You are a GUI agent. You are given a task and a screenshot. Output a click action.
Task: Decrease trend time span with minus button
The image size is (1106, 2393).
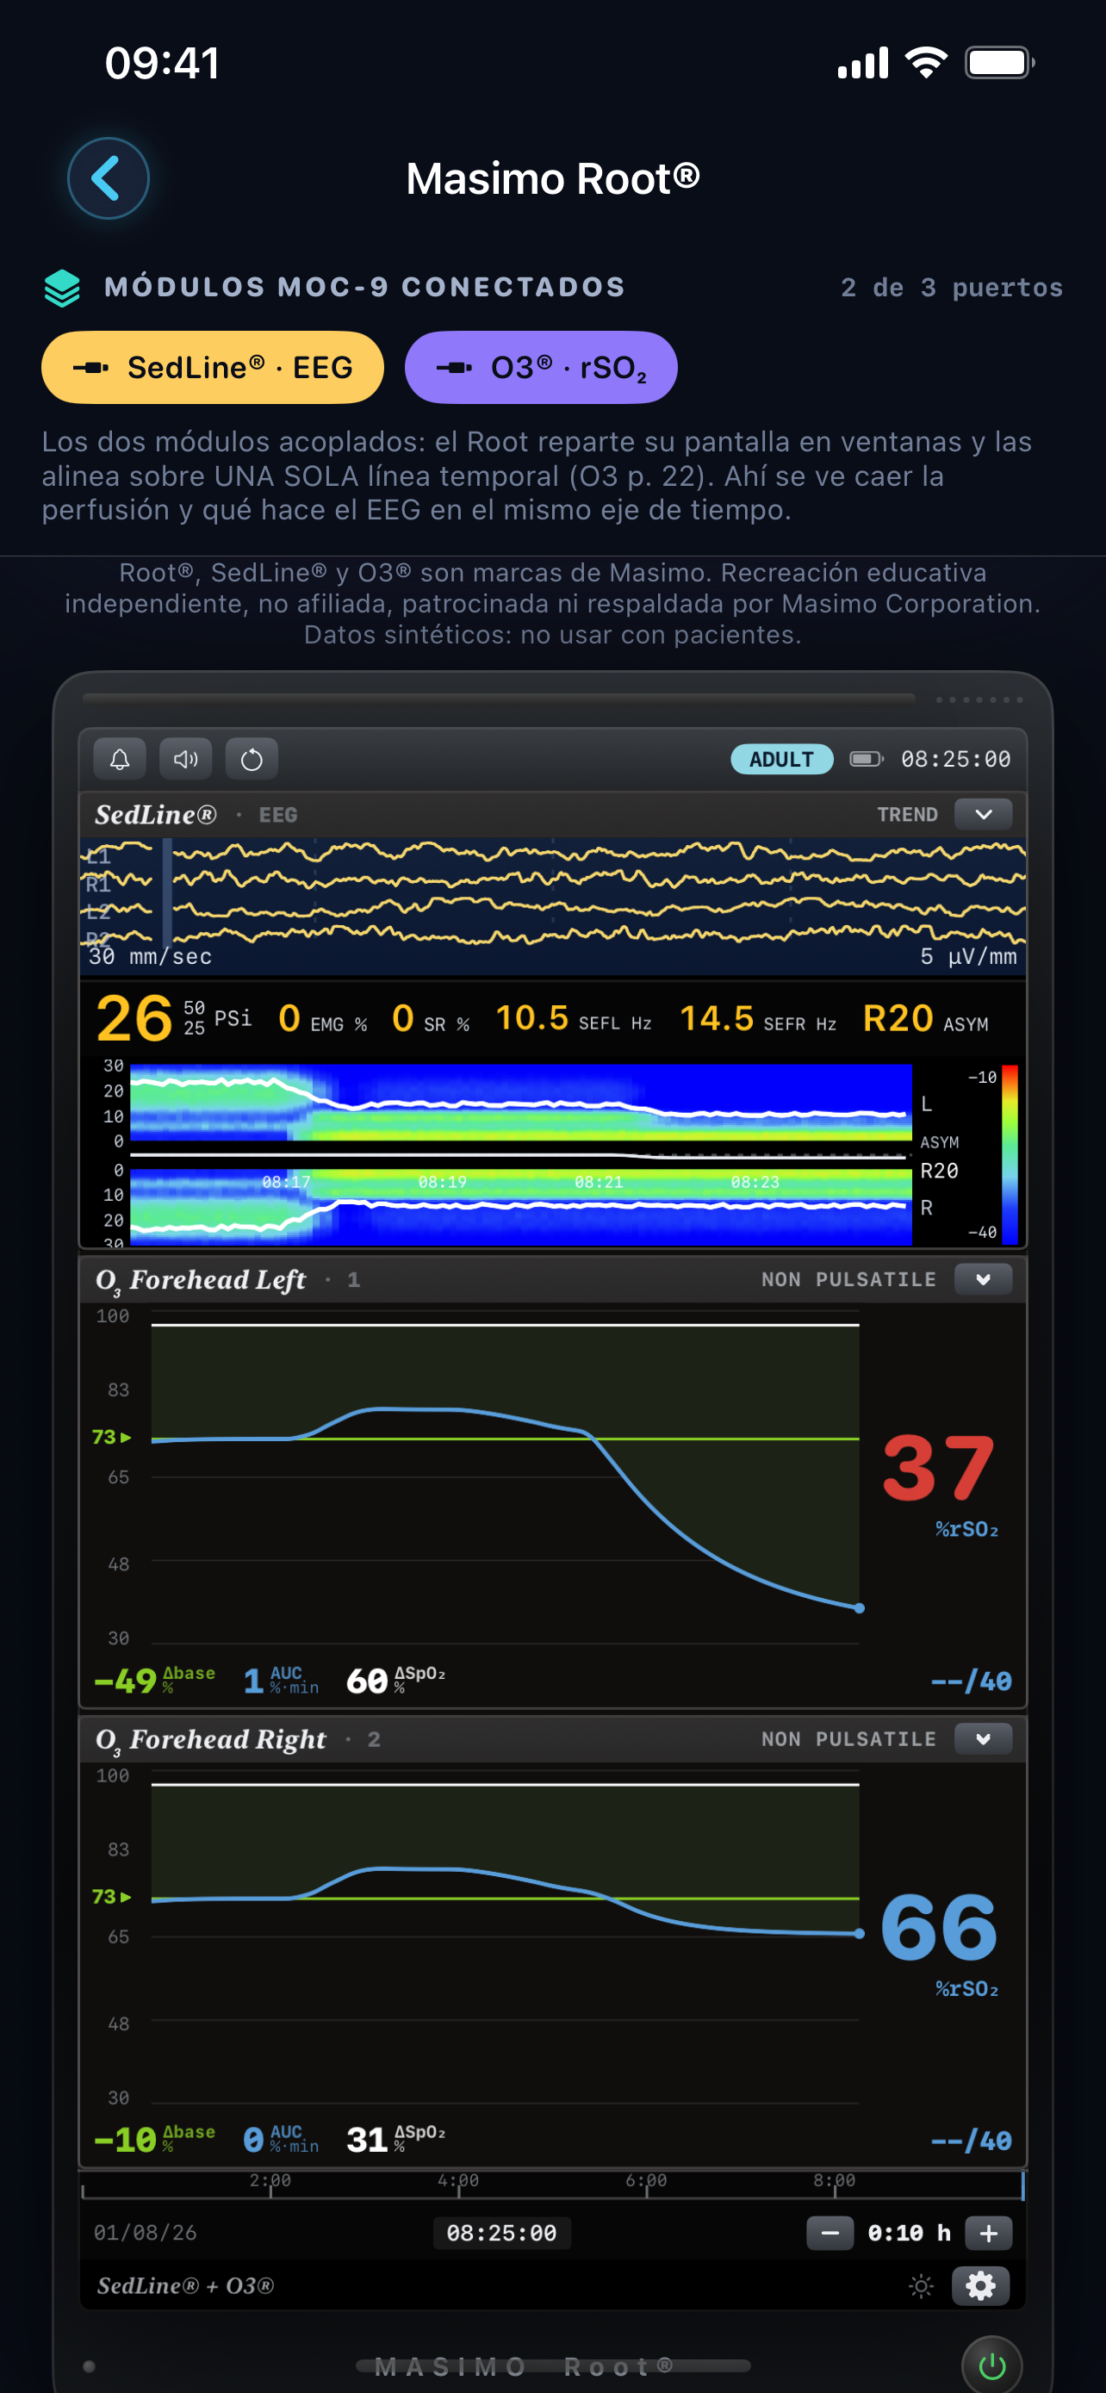click(x=830, y=2234)
